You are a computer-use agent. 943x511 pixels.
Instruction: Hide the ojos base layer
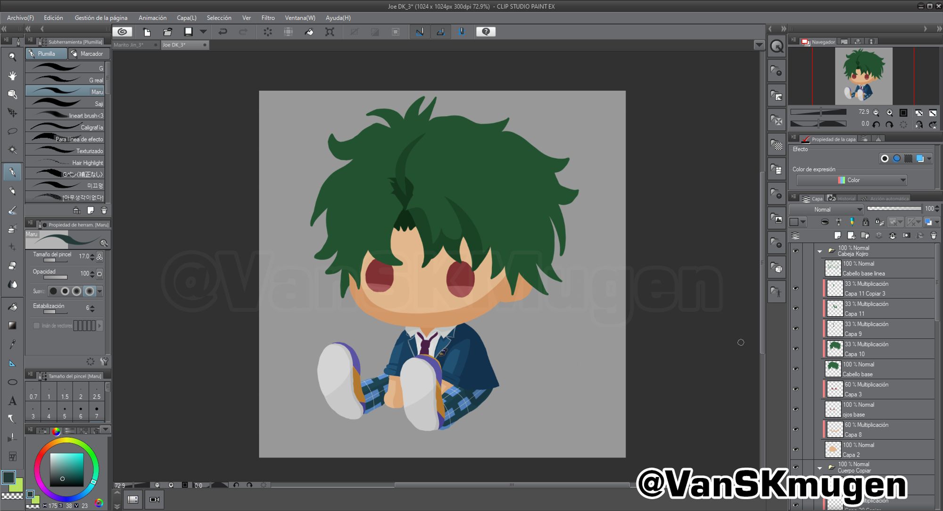pyautogui.click(x=796, y=409)
